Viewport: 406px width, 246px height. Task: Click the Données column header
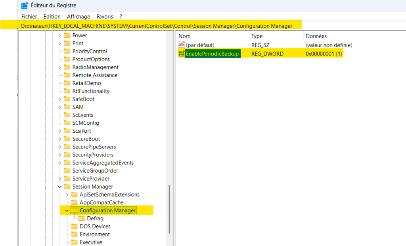pos(316,36)
